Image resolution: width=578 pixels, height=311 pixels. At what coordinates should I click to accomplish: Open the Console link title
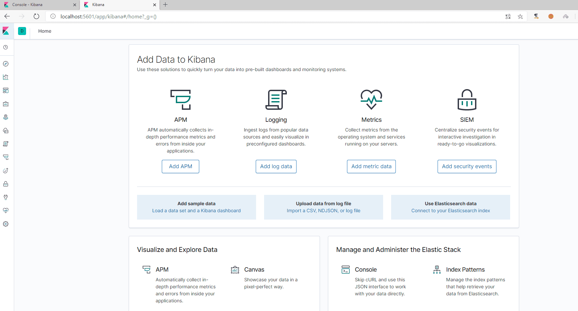[366, 270]
